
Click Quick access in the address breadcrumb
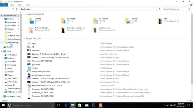(25, 9)
